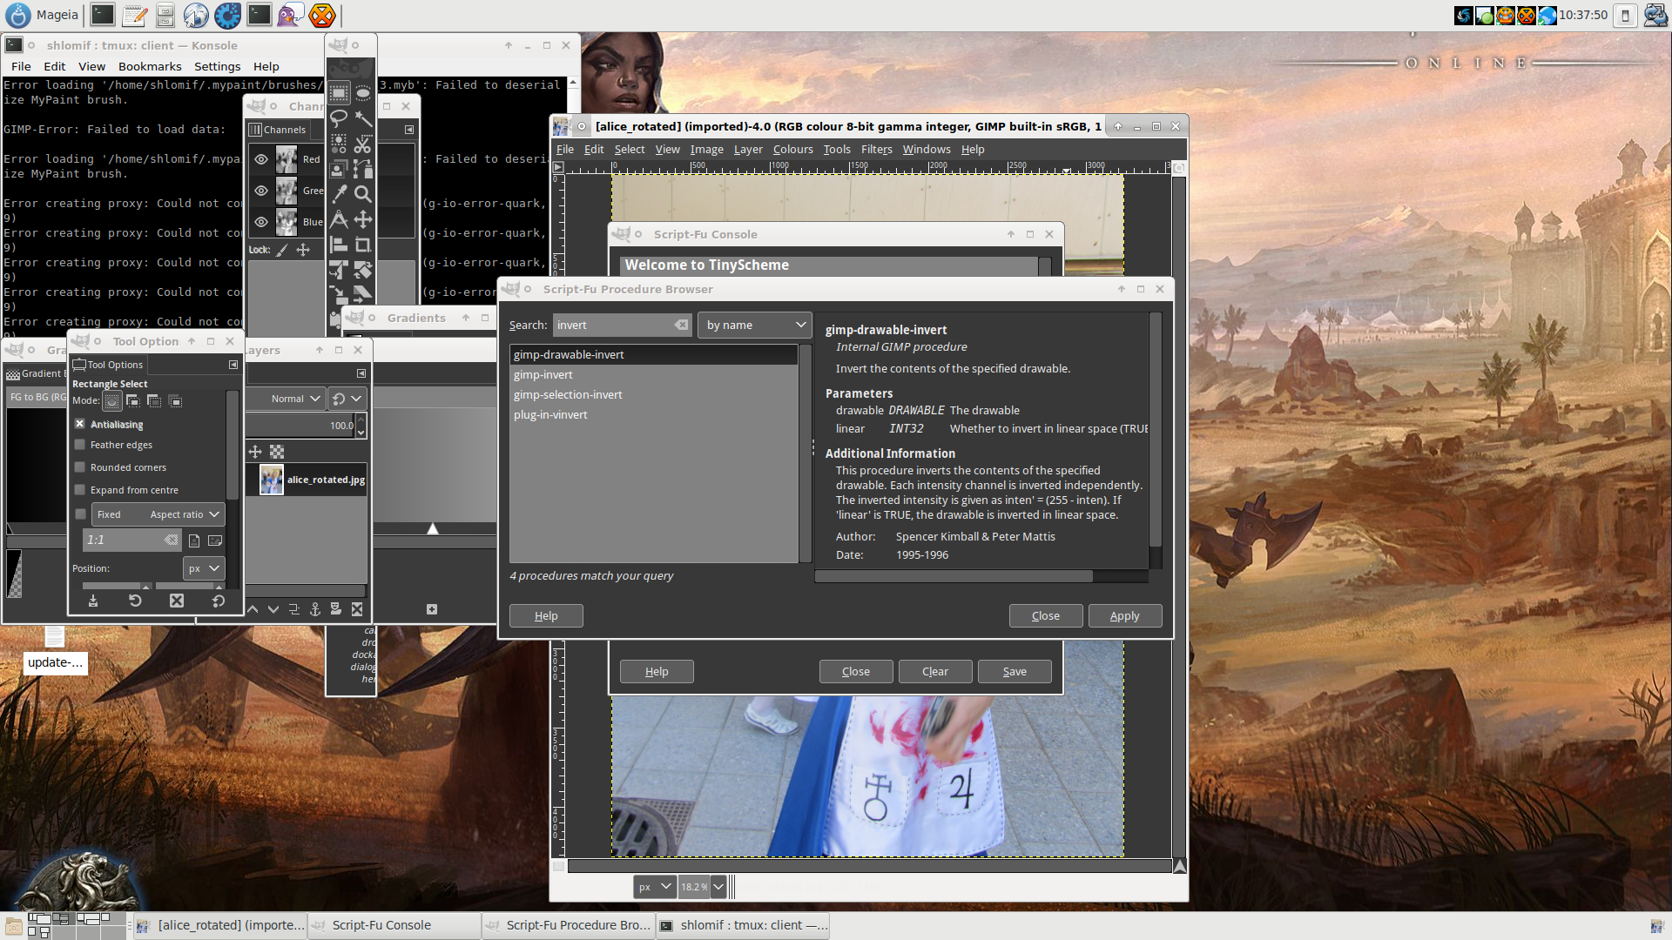The width and height of the screenshot is (1672, 940).
Task: Select the Crop tool in toolbox
Action: [x=363, y=245]
